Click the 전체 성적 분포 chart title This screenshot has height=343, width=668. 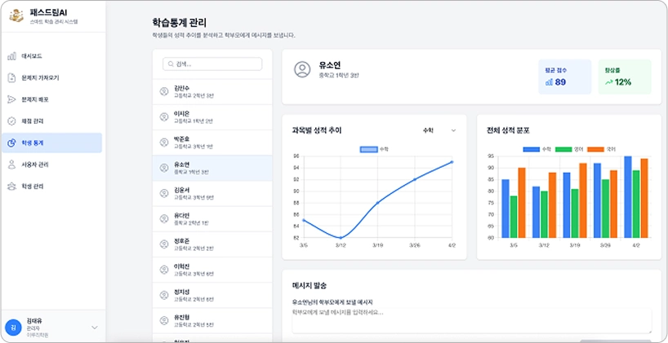click(508, 130)
